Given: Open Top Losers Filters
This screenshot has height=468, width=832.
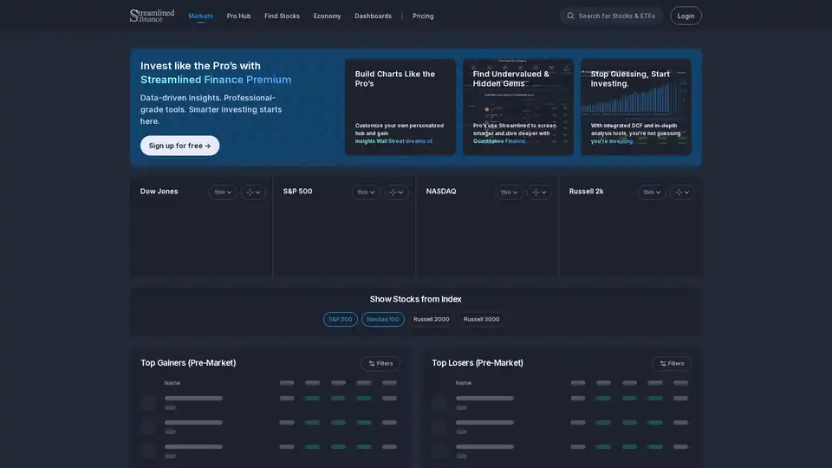Looking at the screenshot, I should coord(672,363).
